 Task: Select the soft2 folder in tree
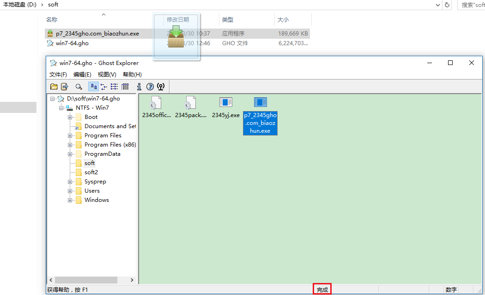91,172
